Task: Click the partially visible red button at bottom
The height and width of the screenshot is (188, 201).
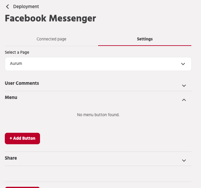Action: (22, 187)
